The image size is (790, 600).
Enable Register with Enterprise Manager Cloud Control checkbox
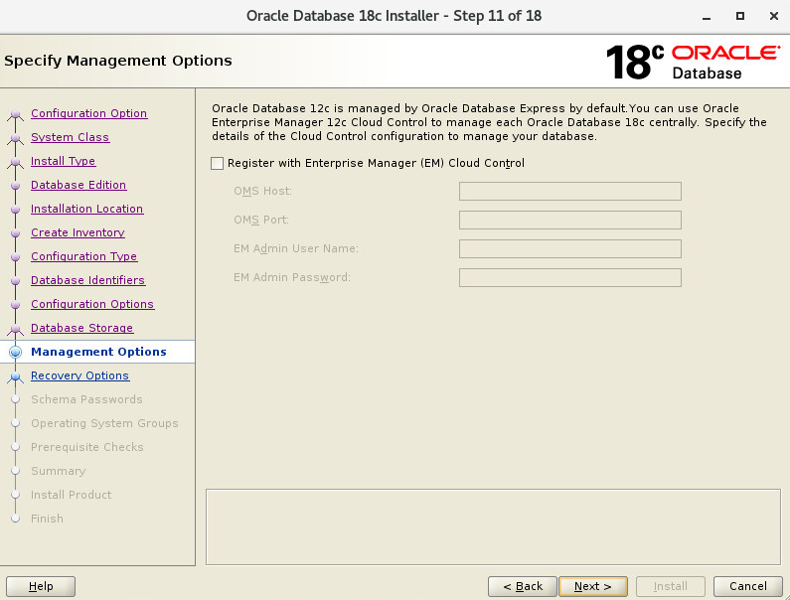218,163
